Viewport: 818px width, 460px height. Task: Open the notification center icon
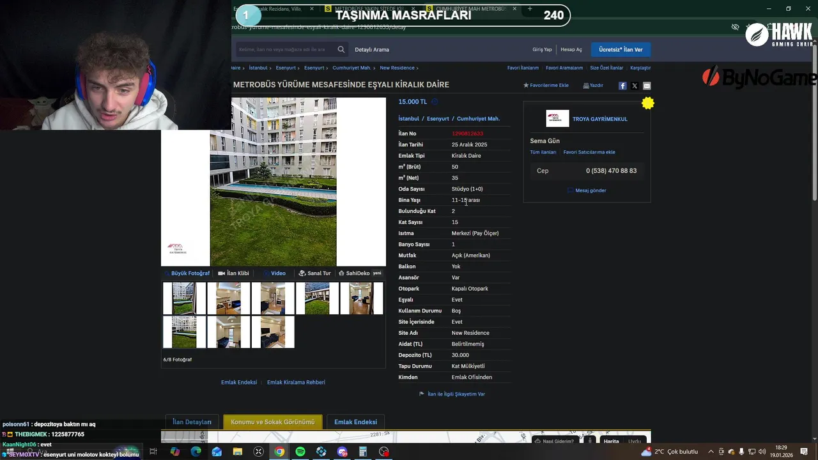click(804, 452)
